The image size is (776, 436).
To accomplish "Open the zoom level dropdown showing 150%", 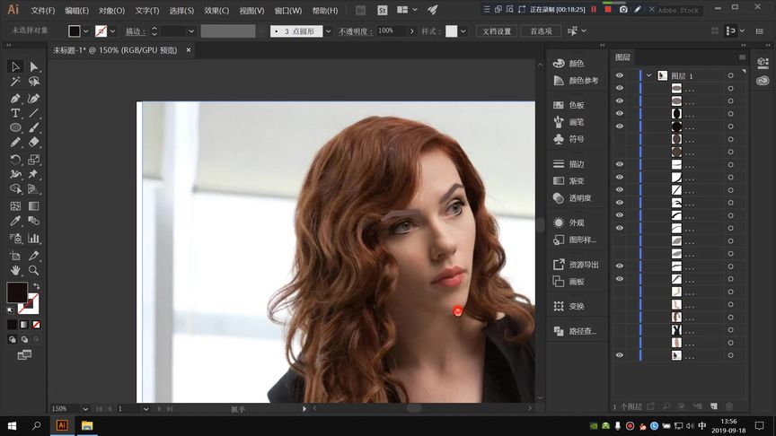I will 87,408.
